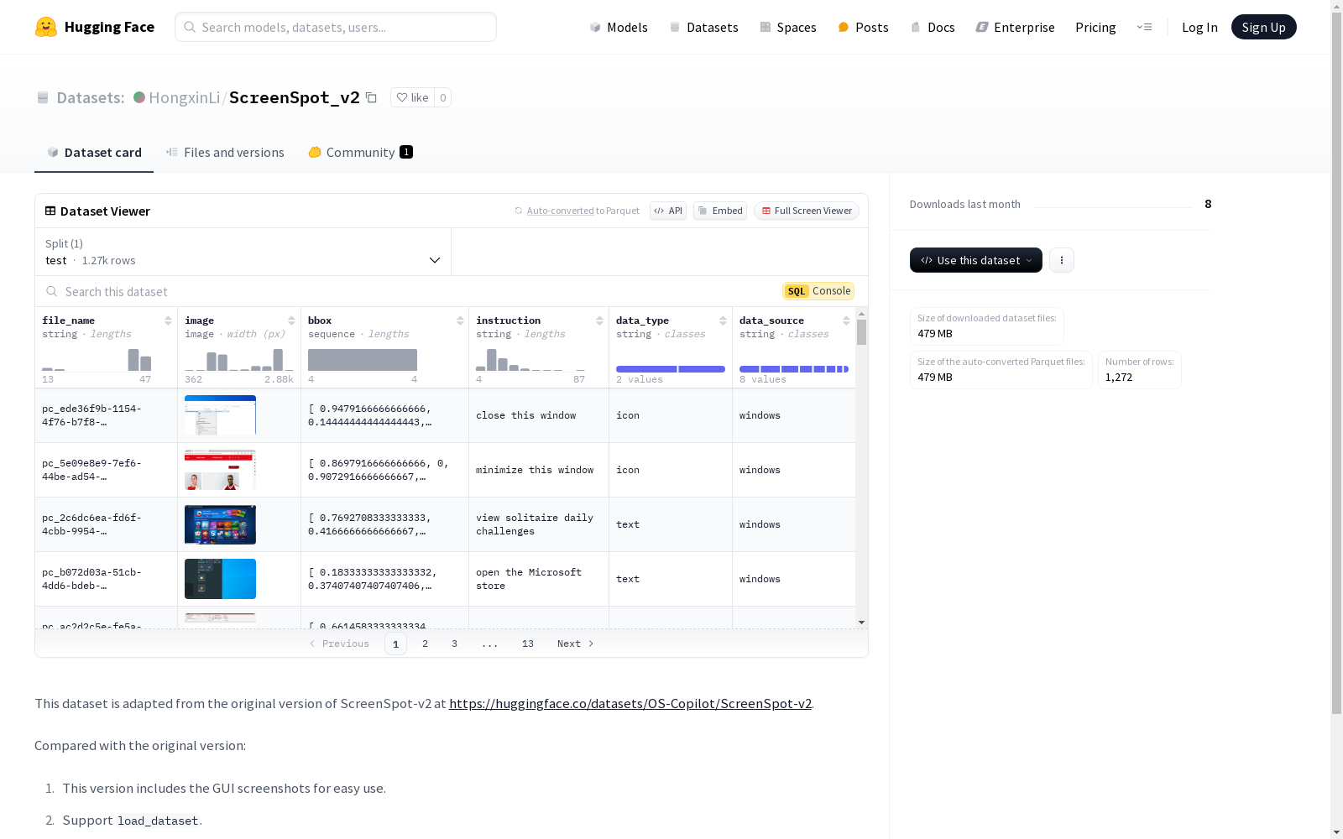Select page 1 in the pagination
The image size is (1343, 839).
click(x=396, y=644)
